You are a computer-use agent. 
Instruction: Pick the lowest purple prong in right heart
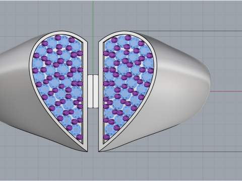pyautogui.click(x=106, y=137)
